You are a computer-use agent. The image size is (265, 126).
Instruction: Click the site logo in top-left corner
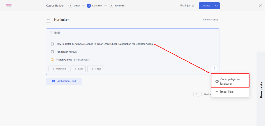click(x=9, y=6)
